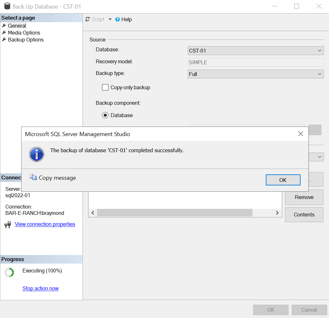Click the database icon in the title bar
Viewport: 329px width, 318px height.
point(7,6)
